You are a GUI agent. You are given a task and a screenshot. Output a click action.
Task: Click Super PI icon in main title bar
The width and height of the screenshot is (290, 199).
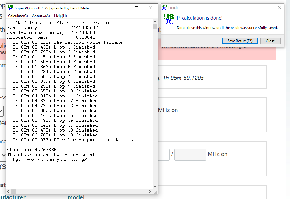tap(10, 8)
